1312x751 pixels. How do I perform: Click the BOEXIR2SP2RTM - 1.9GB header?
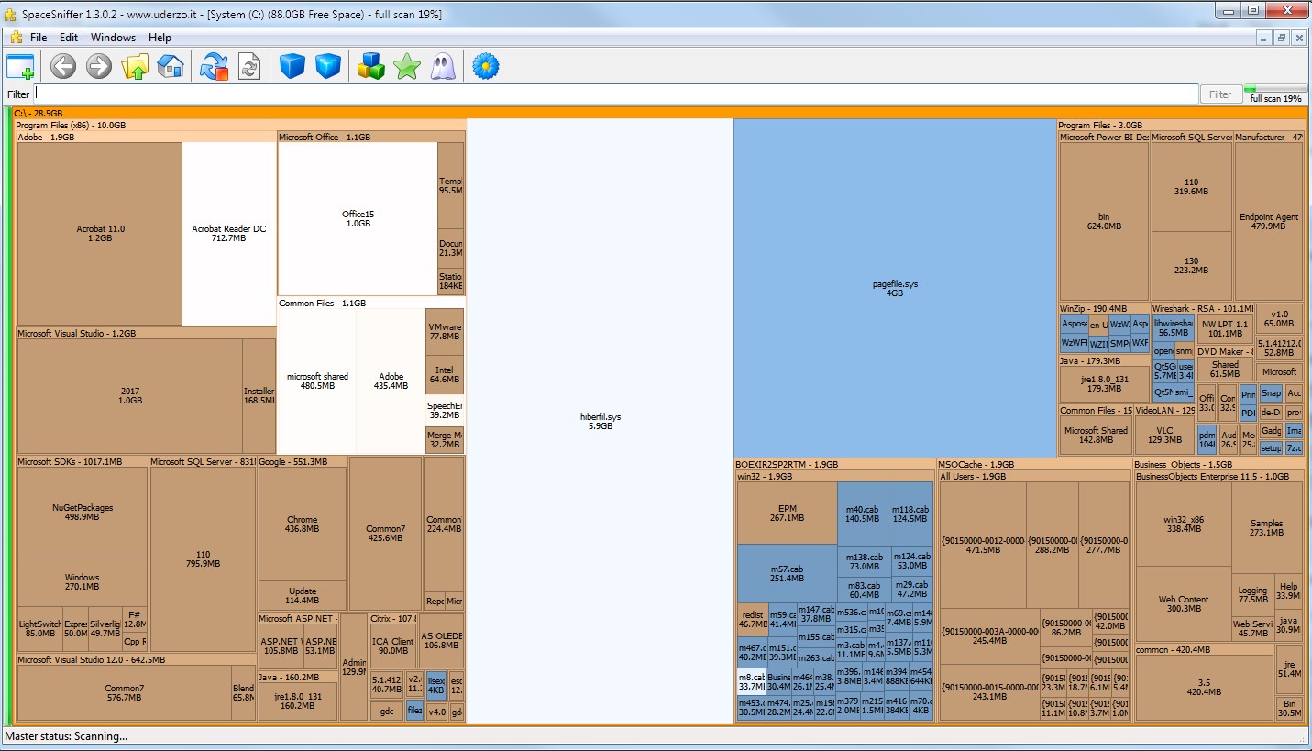pos(834,464)
